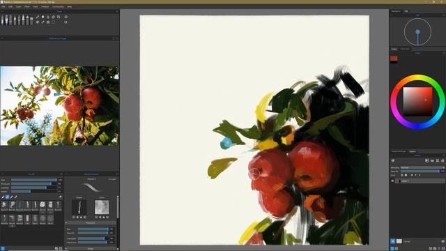Select the second brush icon in Tools panel
The width and height of the screenshot is (446, 251).
6,20
